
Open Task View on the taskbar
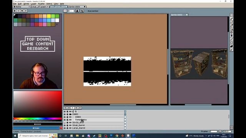(66, 136)
